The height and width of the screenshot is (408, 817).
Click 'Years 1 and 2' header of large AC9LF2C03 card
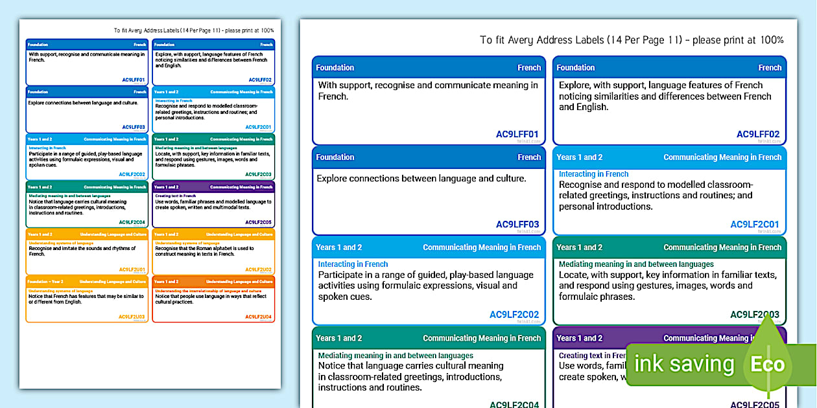tap(580, 247)
